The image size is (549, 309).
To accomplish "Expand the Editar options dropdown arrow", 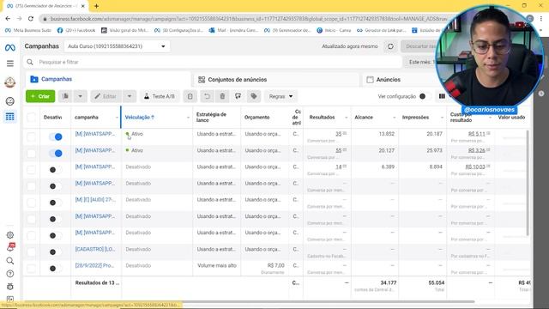I will point(130,96).
